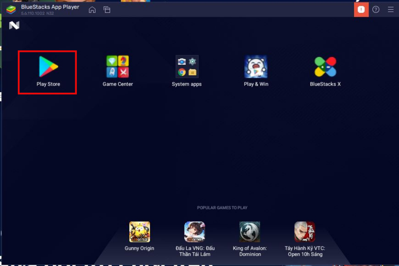Viewport: 399px width, 266px height.
Task: Open the Play Store app
Action: (x=48, y=66)
